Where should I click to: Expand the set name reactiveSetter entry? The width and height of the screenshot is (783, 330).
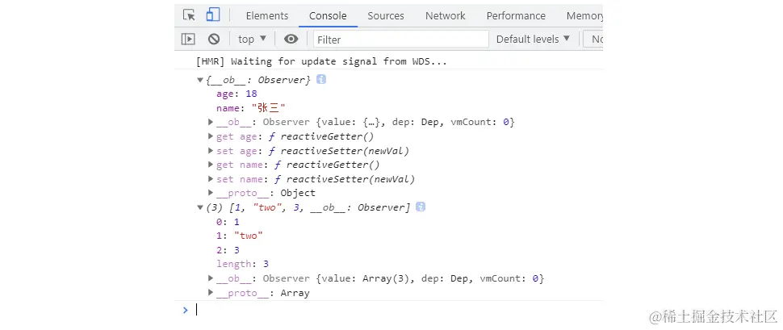[211, 179]
